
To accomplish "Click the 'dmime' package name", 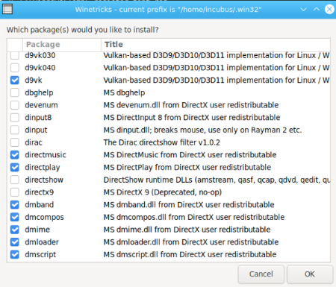I will 37,230.
